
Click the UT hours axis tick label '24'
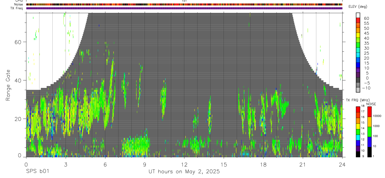click(x=342, y=164)
